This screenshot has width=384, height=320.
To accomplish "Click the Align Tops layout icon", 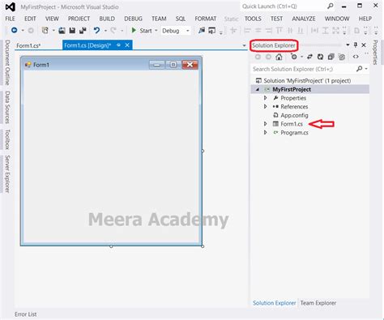I will 279,31.
